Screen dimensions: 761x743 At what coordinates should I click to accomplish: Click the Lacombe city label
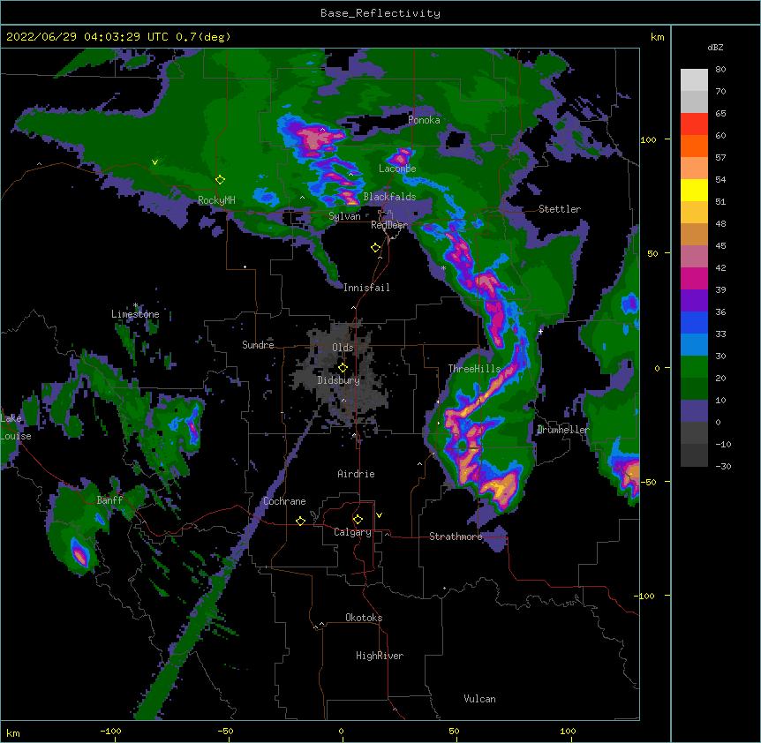point(397,169)
